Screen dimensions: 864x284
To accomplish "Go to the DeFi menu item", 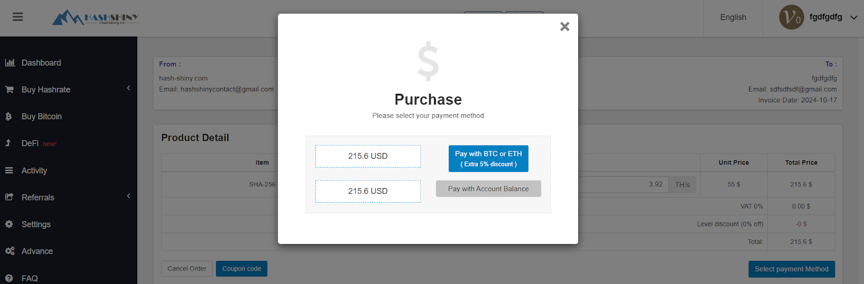I will pyautogui.click(x=30, y=143).
